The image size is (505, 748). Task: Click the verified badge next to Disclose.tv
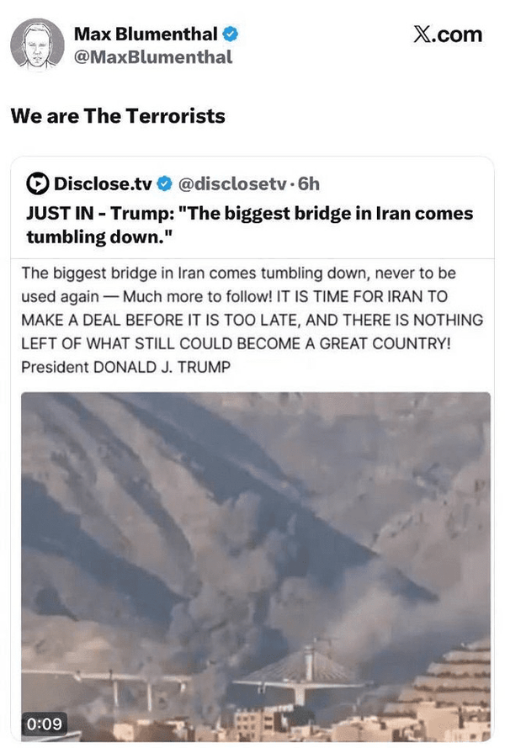(165, 183)
